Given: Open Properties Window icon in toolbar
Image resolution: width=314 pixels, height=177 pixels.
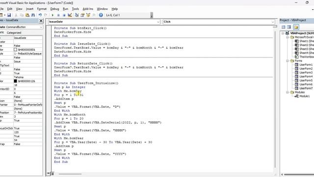Looking at the screenshot, I should coord(82,15).
